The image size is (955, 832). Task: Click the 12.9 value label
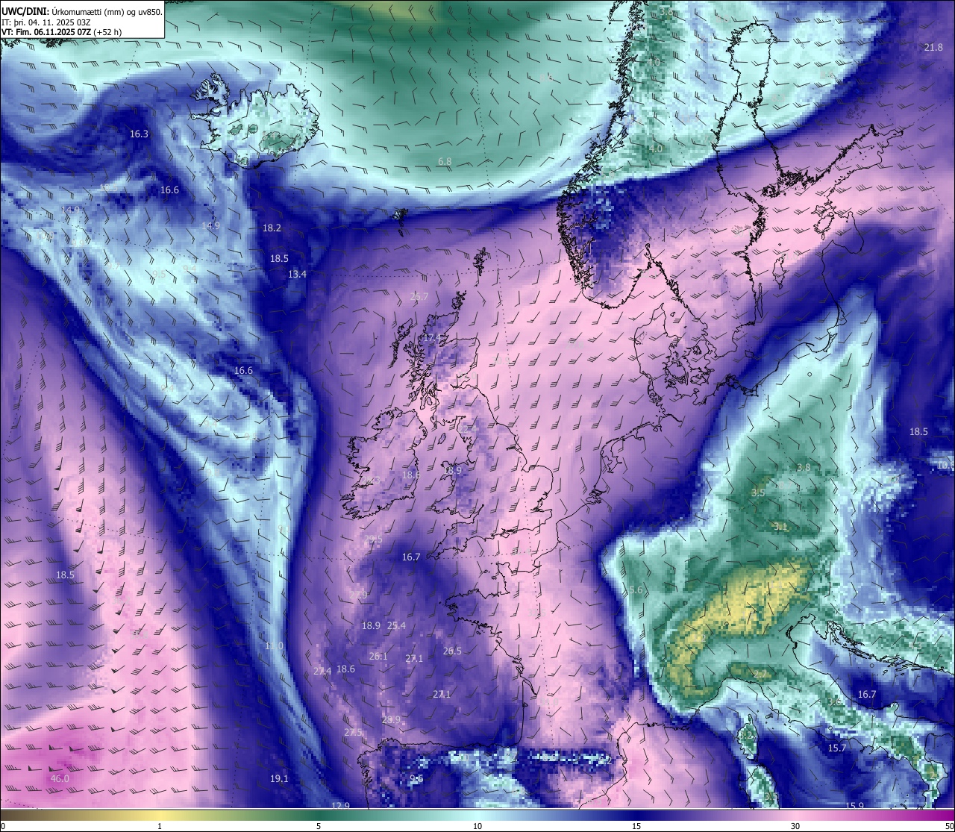tap(340, 806)
